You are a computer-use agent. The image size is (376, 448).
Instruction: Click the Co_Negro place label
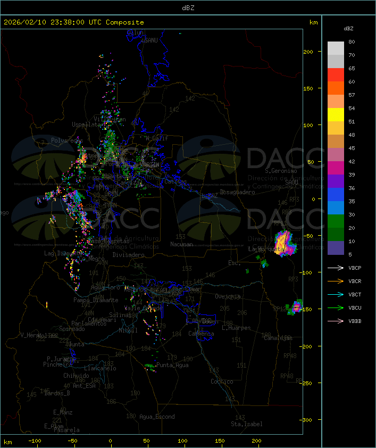(91, 259)
